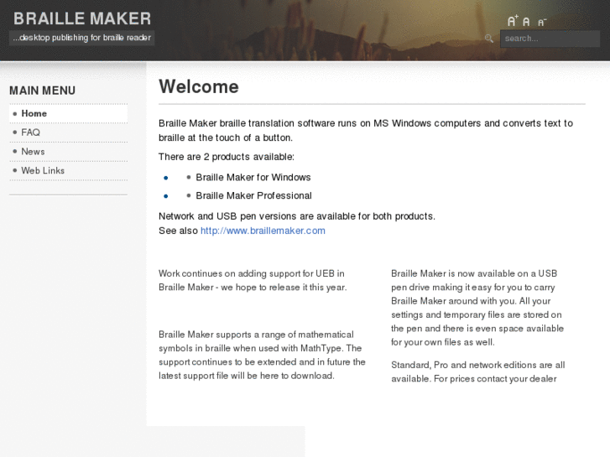Screen dimensions: 610x457
Task: Open the News menu item
Action: coord(69,152)
